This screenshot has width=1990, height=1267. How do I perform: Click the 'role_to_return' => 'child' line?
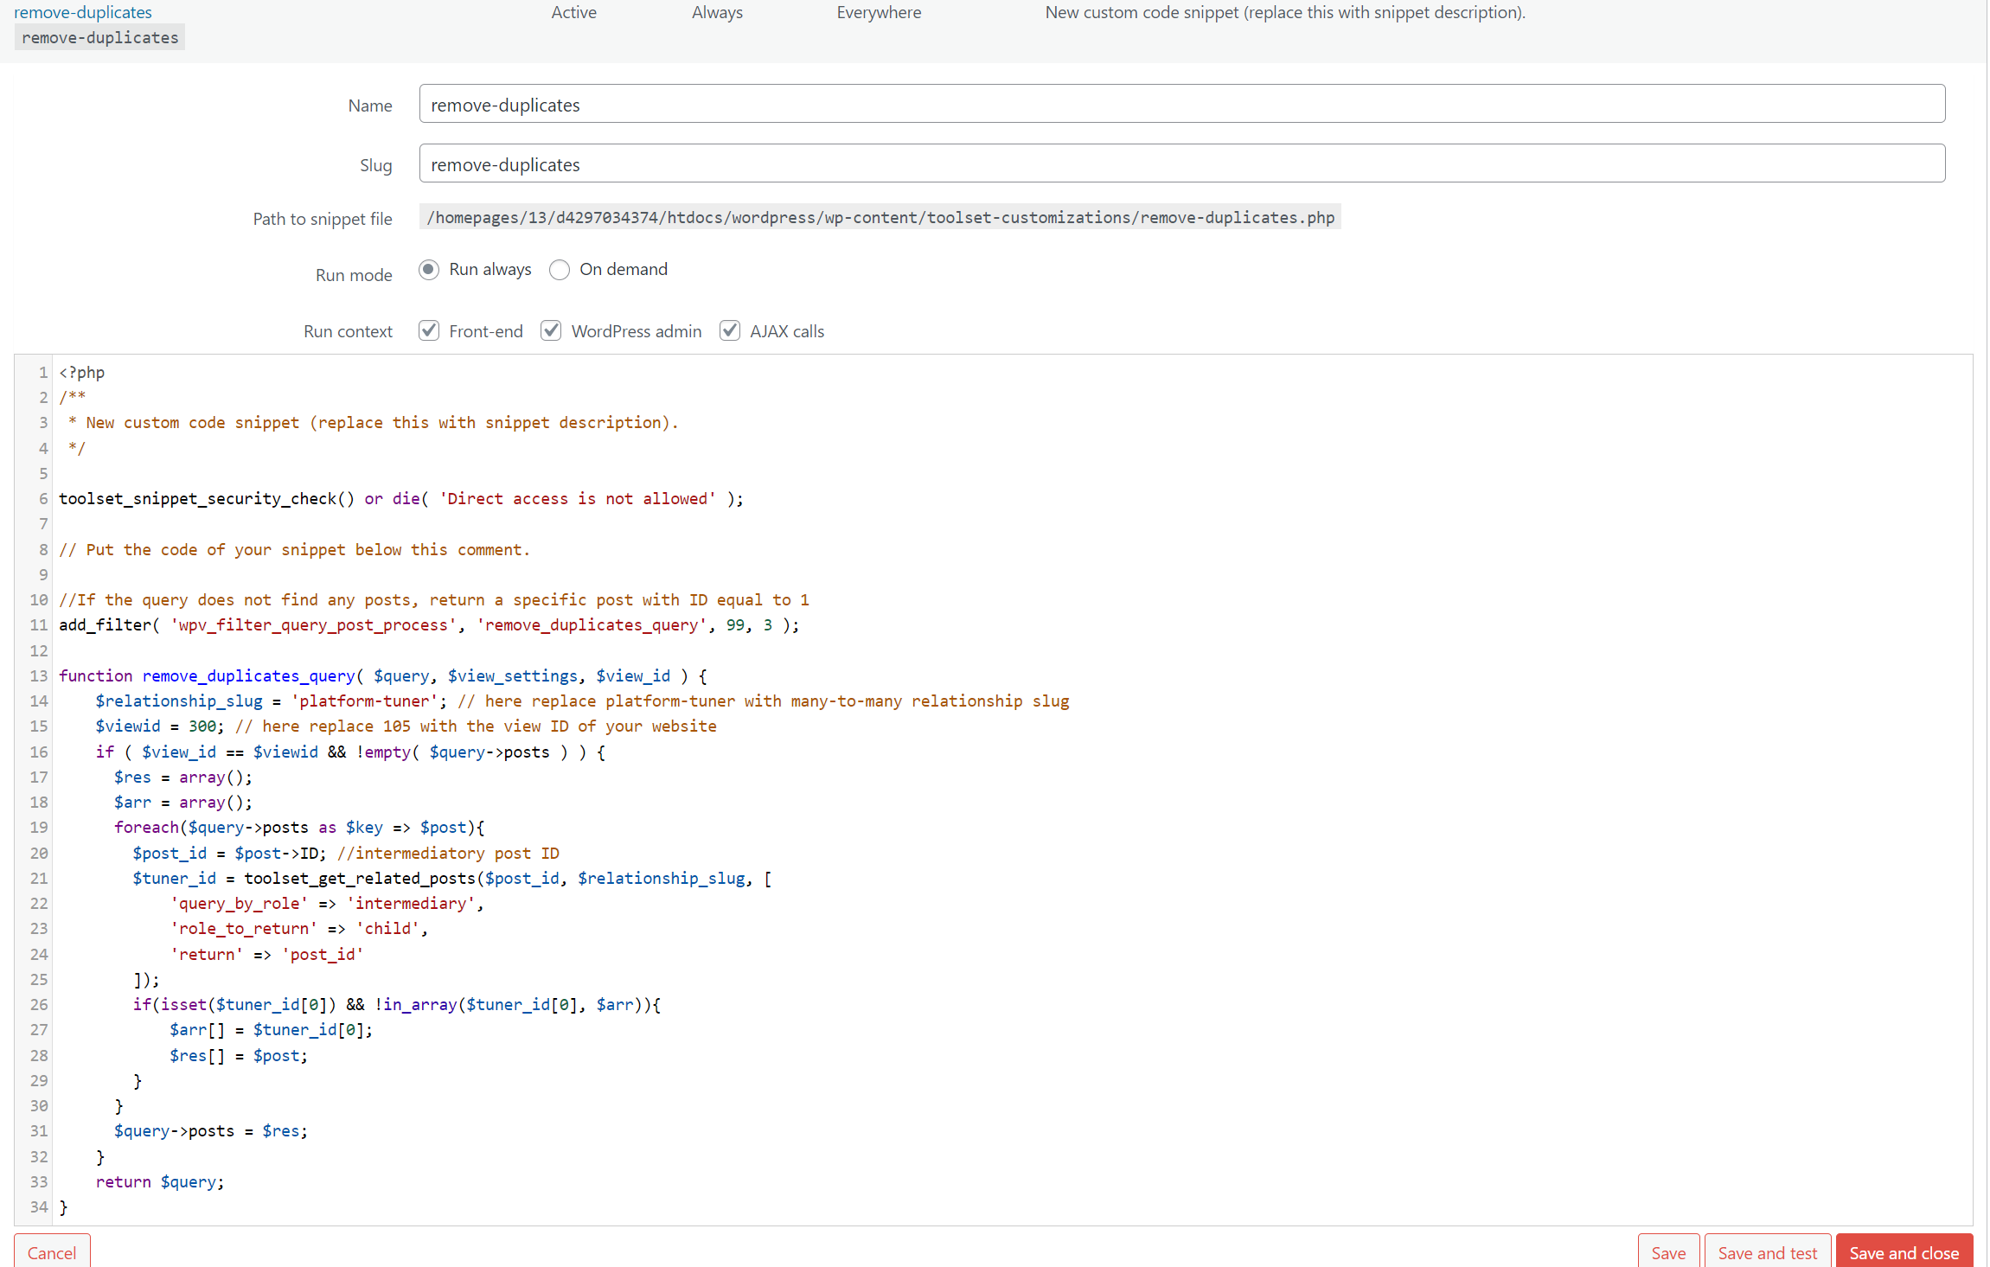[299, 929]
